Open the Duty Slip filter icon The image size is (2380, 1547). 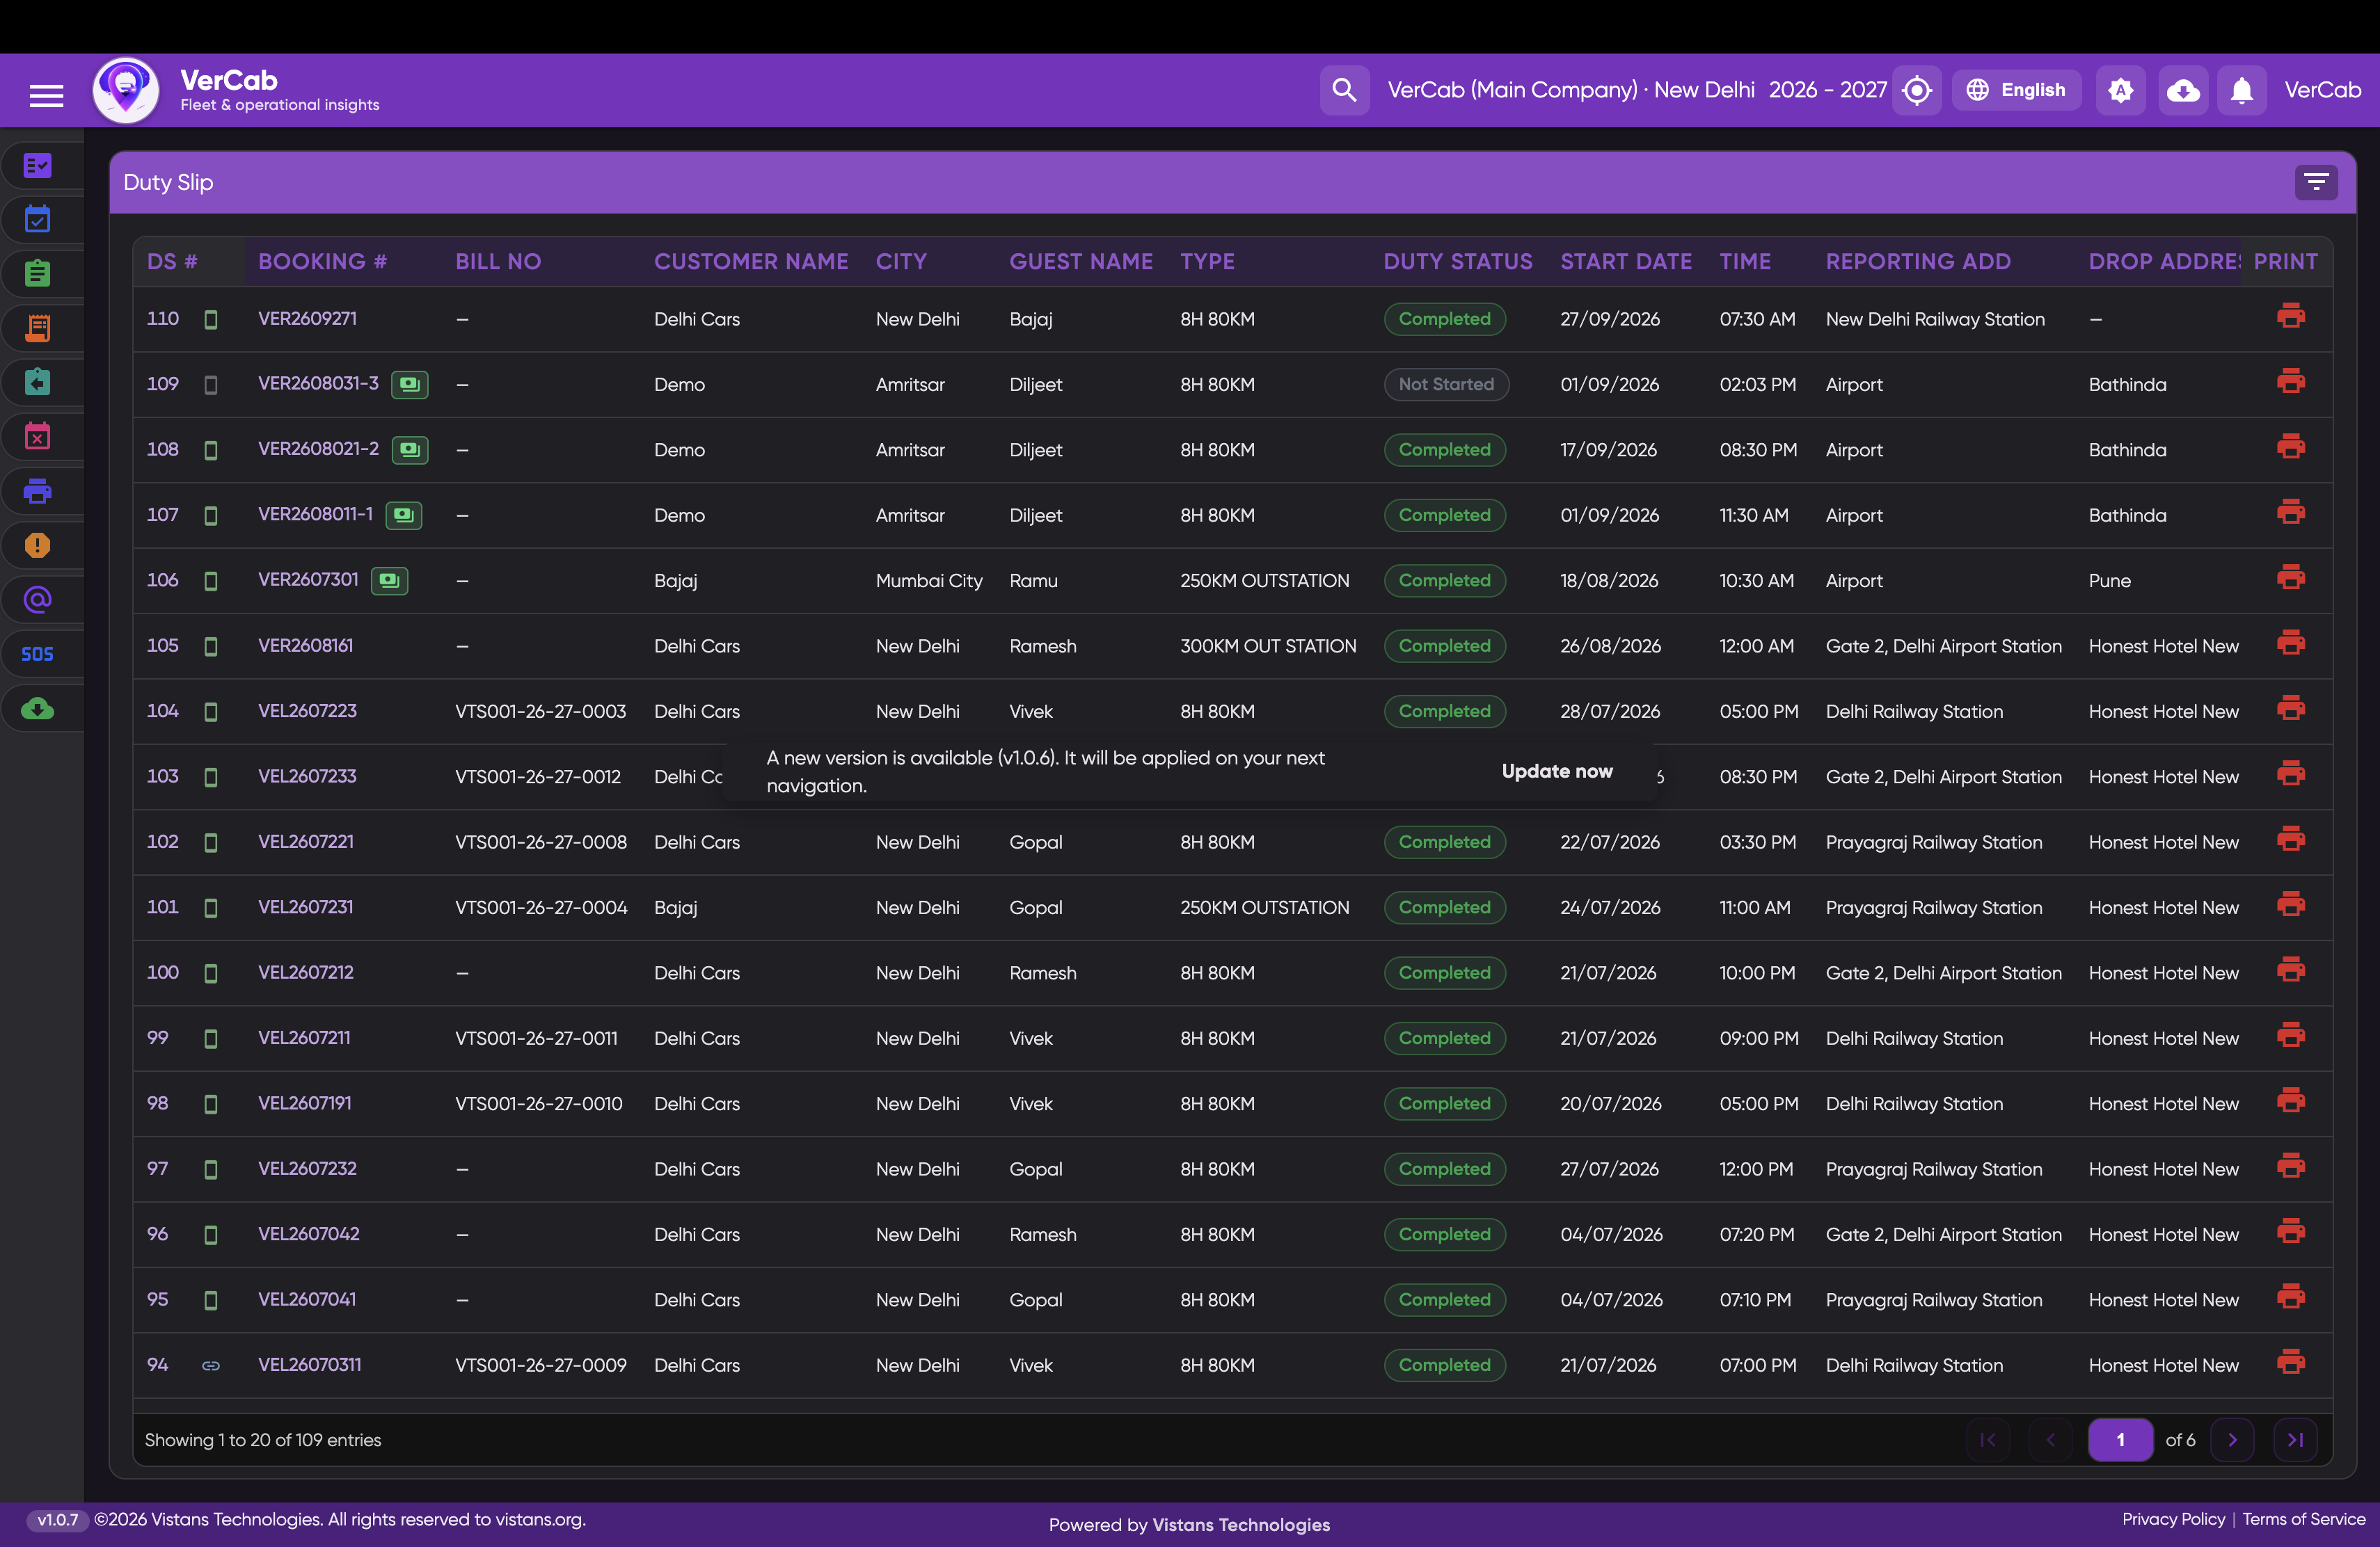tap(2316, 183)
